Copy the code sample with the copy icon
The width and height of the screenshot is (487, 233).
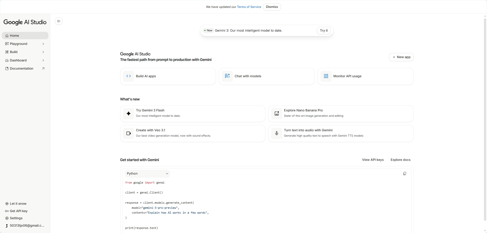point(404,174)
